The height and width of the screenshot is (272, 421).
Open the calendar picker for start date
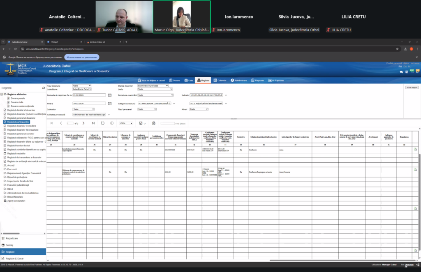(110, 95)
